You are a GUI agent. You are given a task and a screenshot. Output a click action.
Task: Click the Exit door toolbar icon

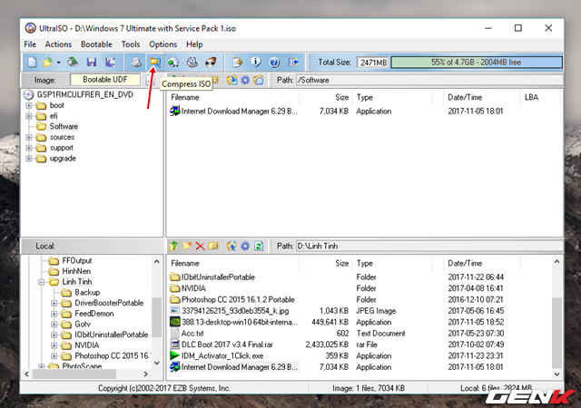click(x=293, y=62)
